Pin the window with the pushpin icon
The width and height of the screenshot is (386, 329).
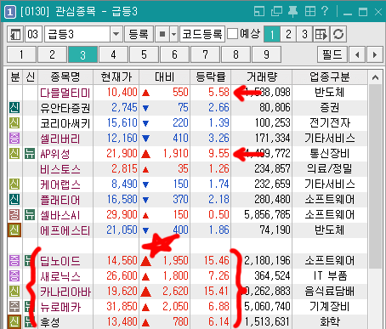click(292, 12)
